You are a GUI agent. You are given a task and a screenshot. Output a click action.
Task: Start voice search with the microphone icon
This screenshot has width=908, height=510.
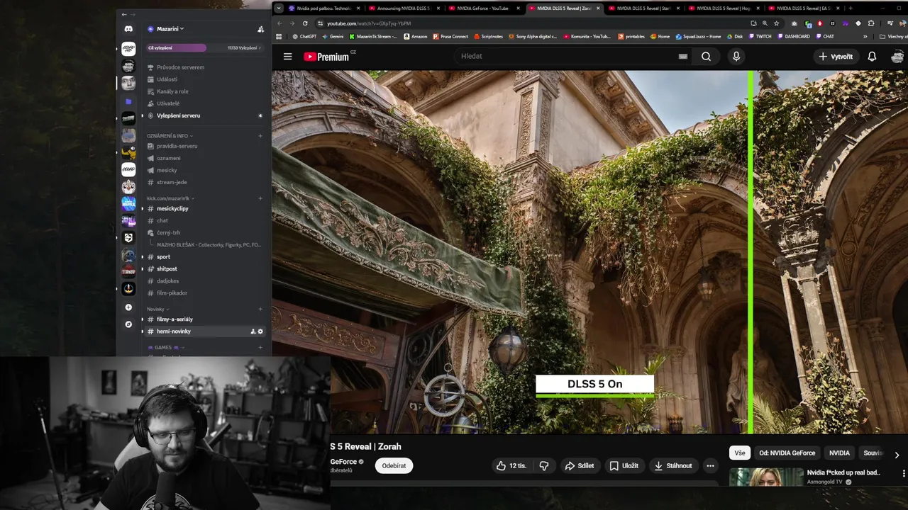point(736,57)
